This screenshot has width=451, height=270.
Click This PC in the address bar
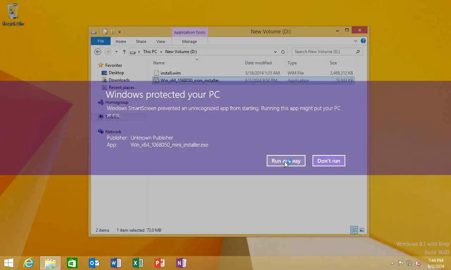coord(150,52)
